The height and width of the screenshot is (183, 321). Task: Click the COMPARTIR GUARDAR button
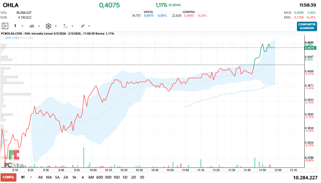(x=307, y=26)
